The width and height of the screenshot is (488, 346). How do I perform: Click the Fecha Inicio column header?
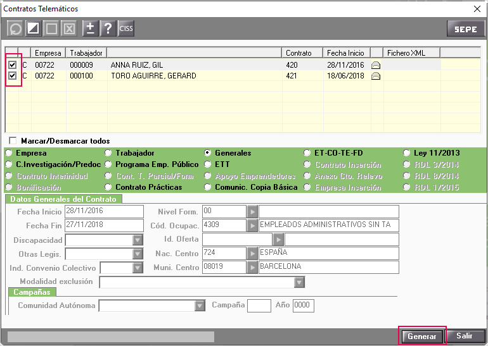click(347, 53)
